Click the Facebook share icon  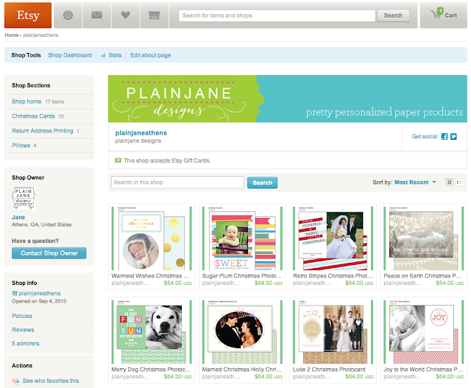tap(445, 136)
